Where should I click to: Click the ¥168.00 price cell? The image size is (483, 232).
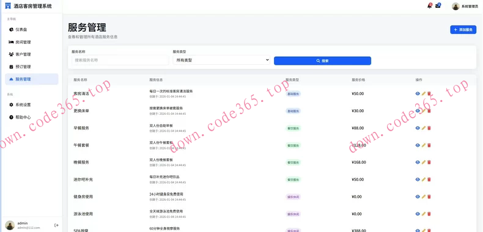tap(358, 162)
